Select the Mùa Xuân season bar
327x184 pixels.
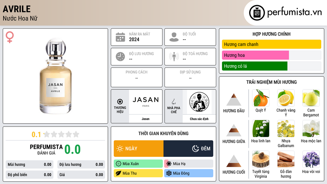(x=138, y=164)
